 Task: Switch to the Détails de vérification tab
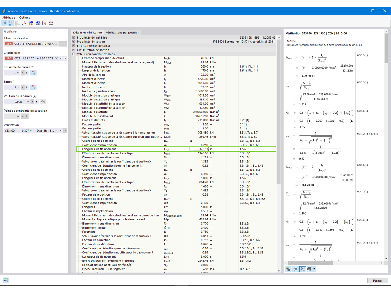[87, 33]
